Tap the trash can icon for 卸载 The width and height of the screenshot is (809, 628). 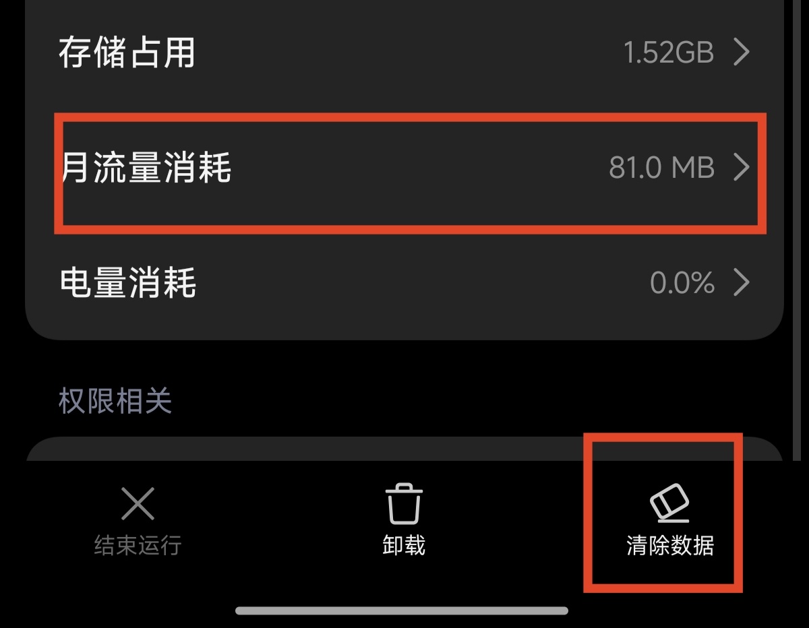(404, 503)
